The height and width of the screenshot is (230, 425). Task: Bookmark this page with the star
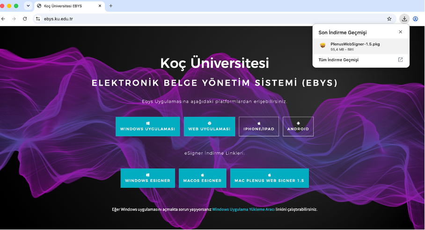tap(389, 19)
